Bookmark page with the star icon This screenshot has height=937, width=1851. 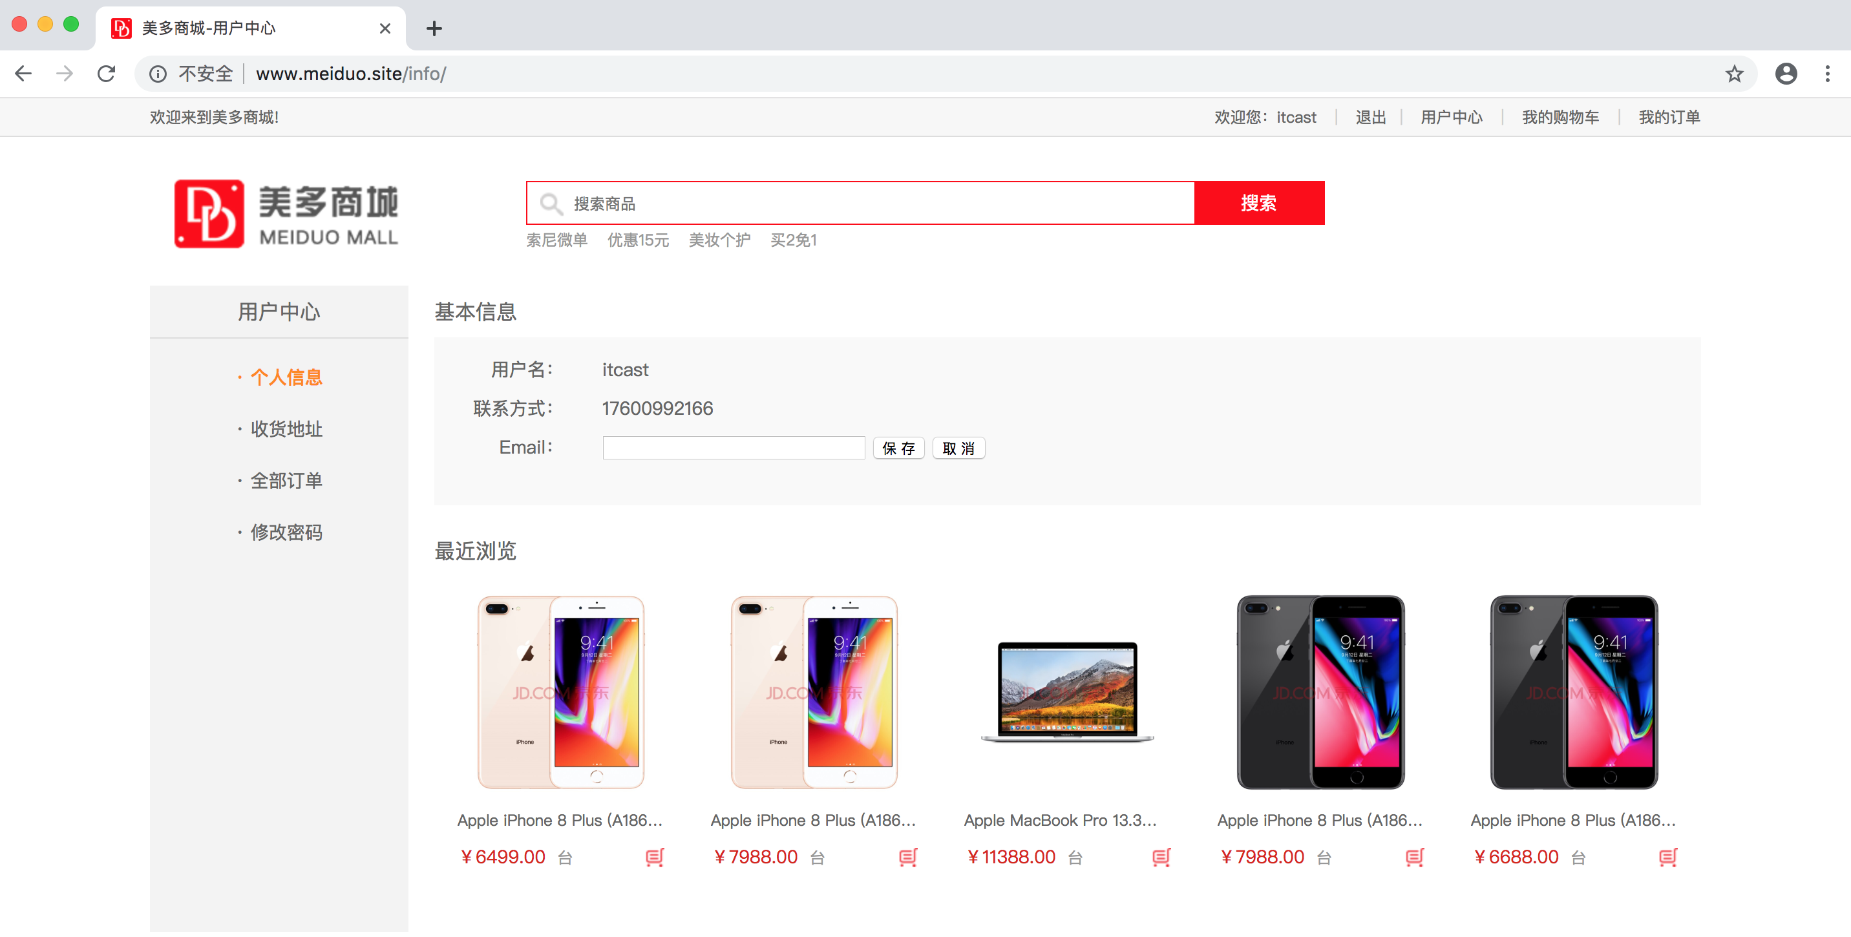coord(1734,74)
